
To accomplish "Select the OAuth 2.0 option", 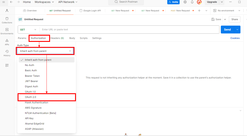I will [46, 97].
